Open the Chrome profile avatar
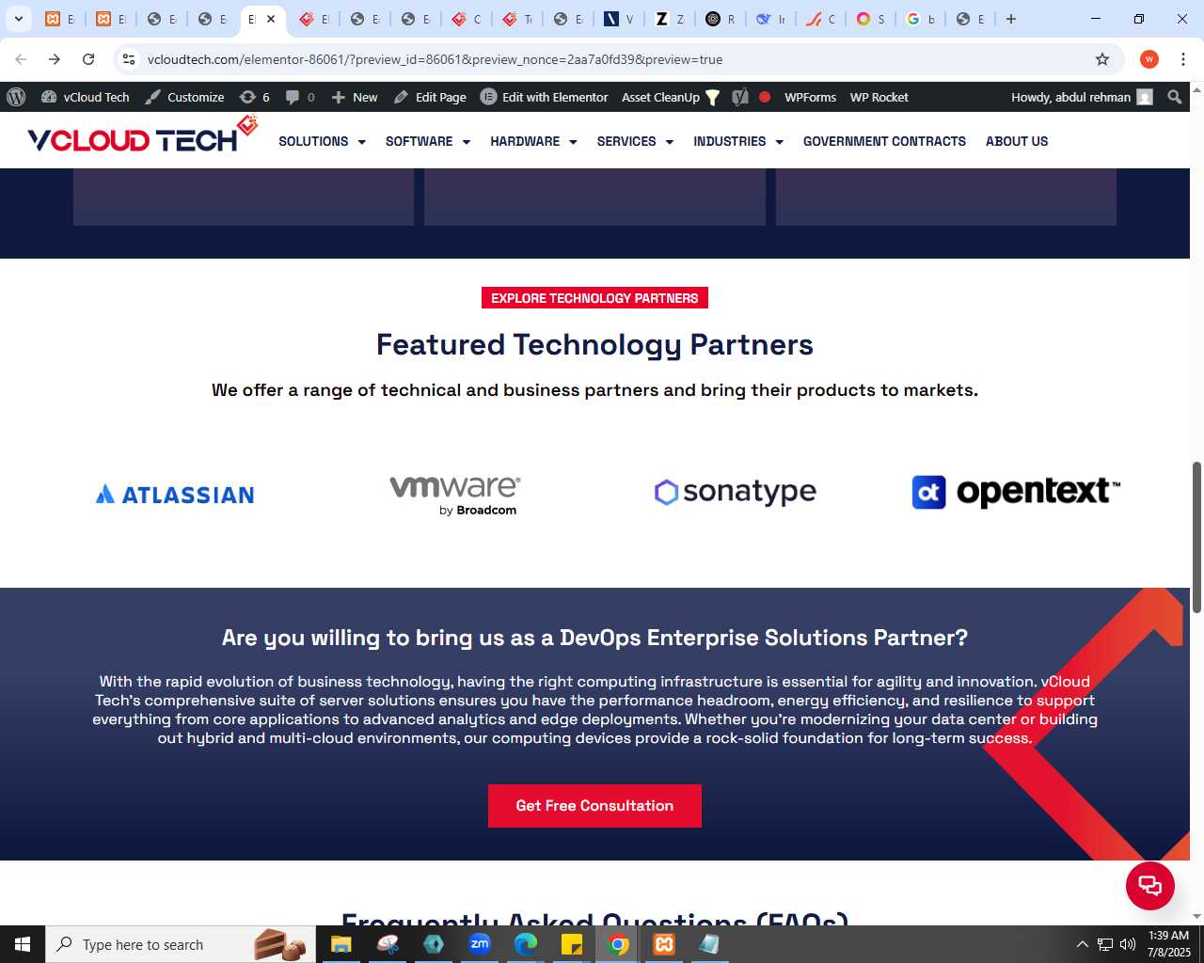Viewport: 1204px width, 963px height. tap(1149, 59)
